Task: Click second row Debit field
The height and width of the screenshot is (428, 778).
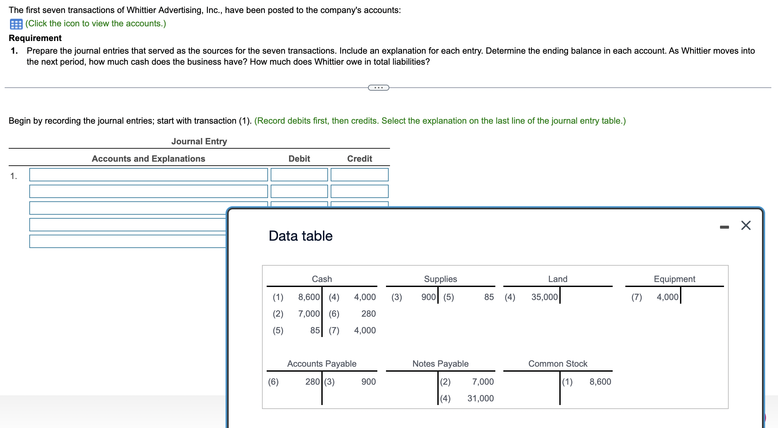Action: 299,191
